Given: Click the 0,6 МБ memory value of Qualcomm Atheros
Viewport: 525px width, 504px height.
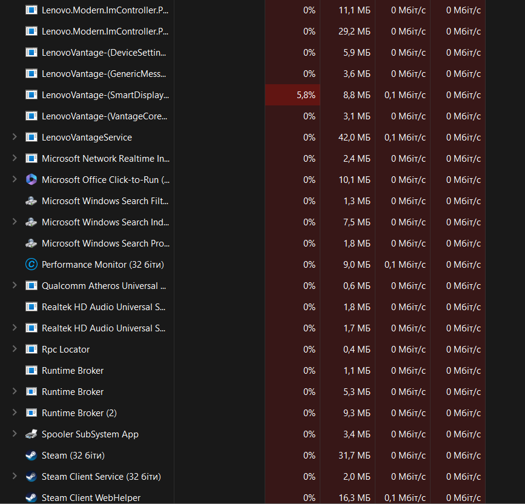Looking at the screenshot, I should (x=357, y=286).
